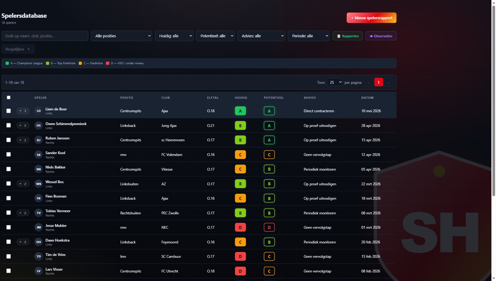This screenshot has height=281, width=496.
Task: Click the previous page arrow
Action: [369, 82]
